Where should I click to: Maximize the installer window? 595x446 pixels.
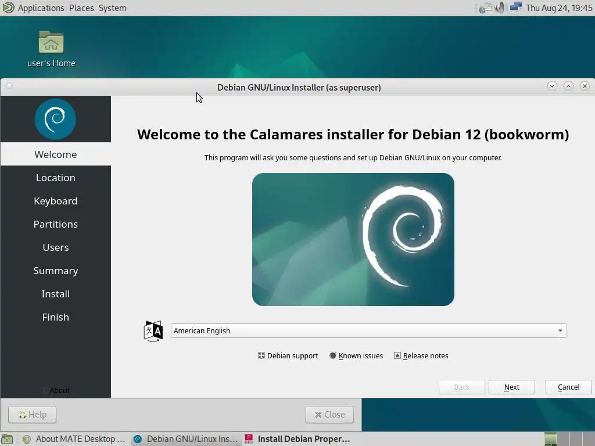568,86
